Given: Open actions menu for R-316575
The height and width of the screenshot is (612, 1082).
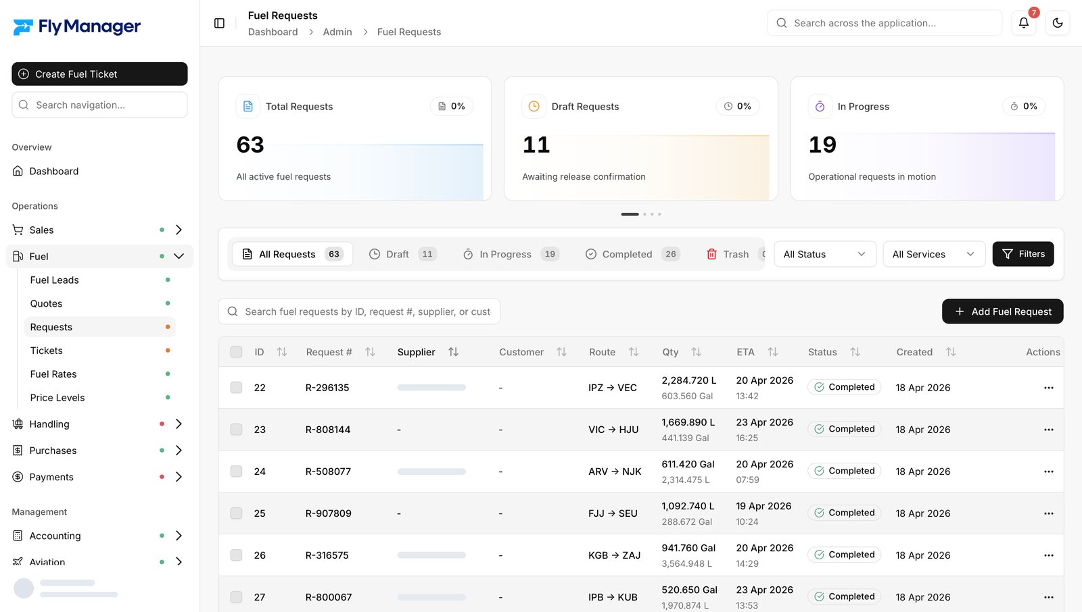Looking at the screenshot, I should (1049, 555).
